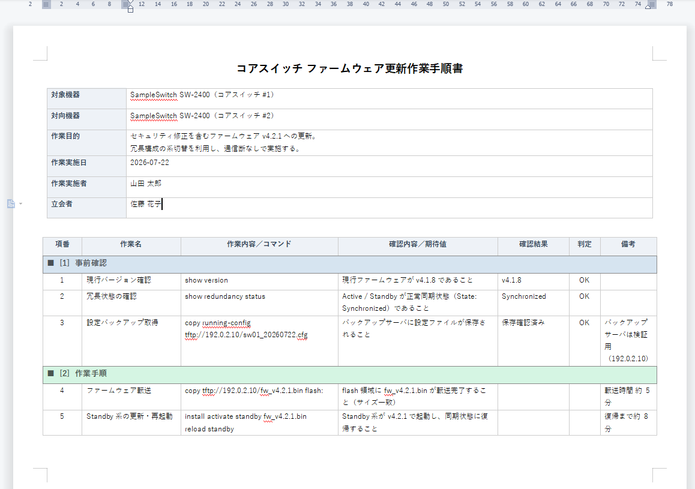The image size is (695, 489).
Task: Click the copy running-config command text
Action: pos(218,323)
